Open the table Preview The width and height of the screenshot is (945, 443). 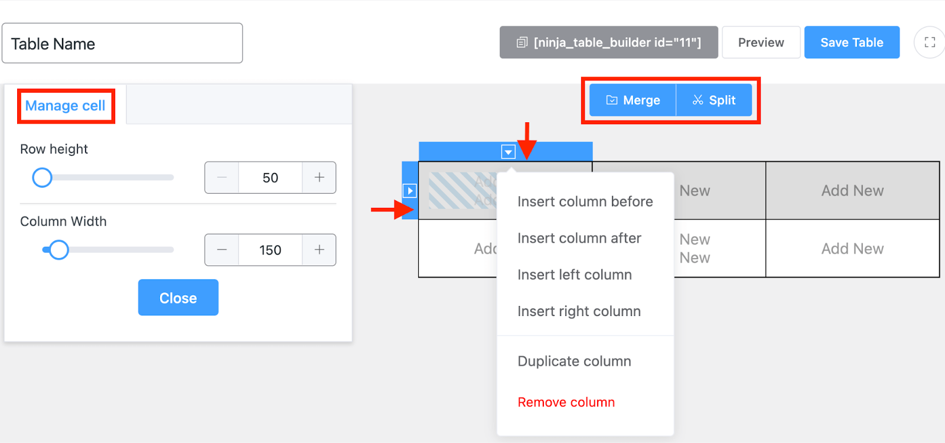point(761,43)
